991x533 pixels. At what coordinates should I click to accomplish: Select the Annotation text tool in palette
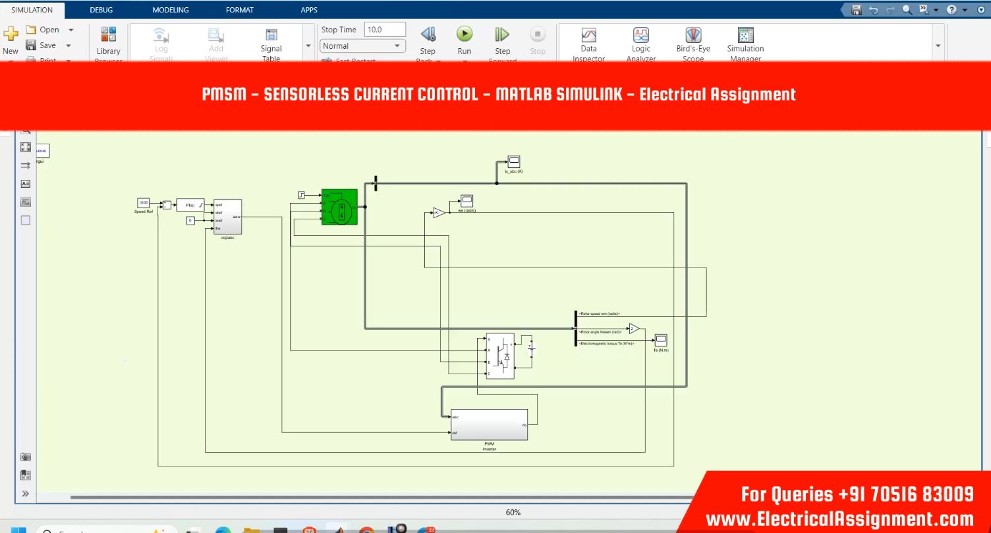coord(26,184)
